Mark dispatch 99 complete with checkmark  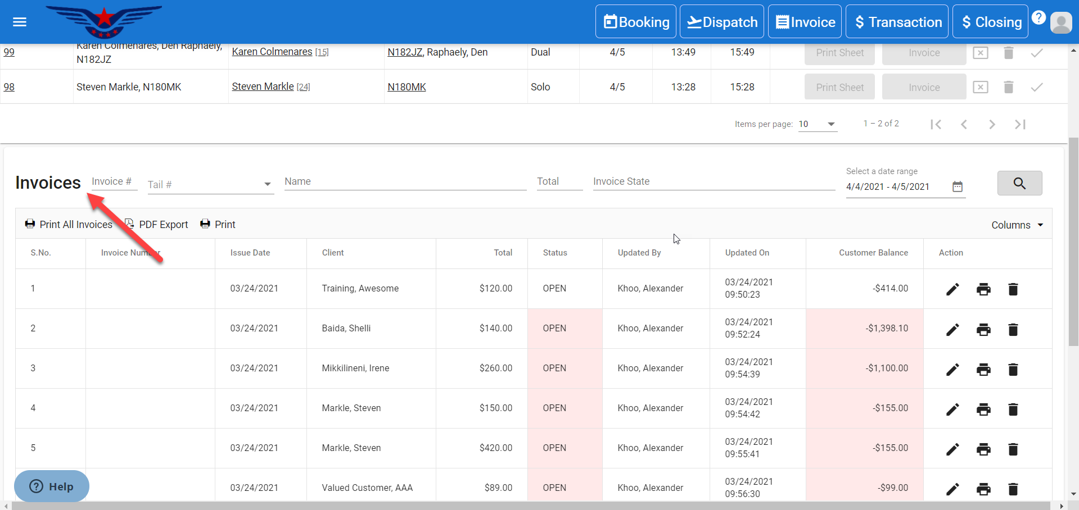click(1036, 53)
